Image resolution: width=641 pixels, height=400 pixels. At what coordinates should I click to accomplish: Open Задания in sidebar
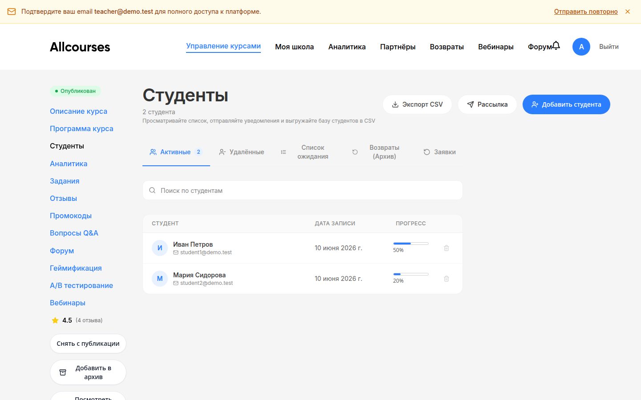(x=65, y=181)
